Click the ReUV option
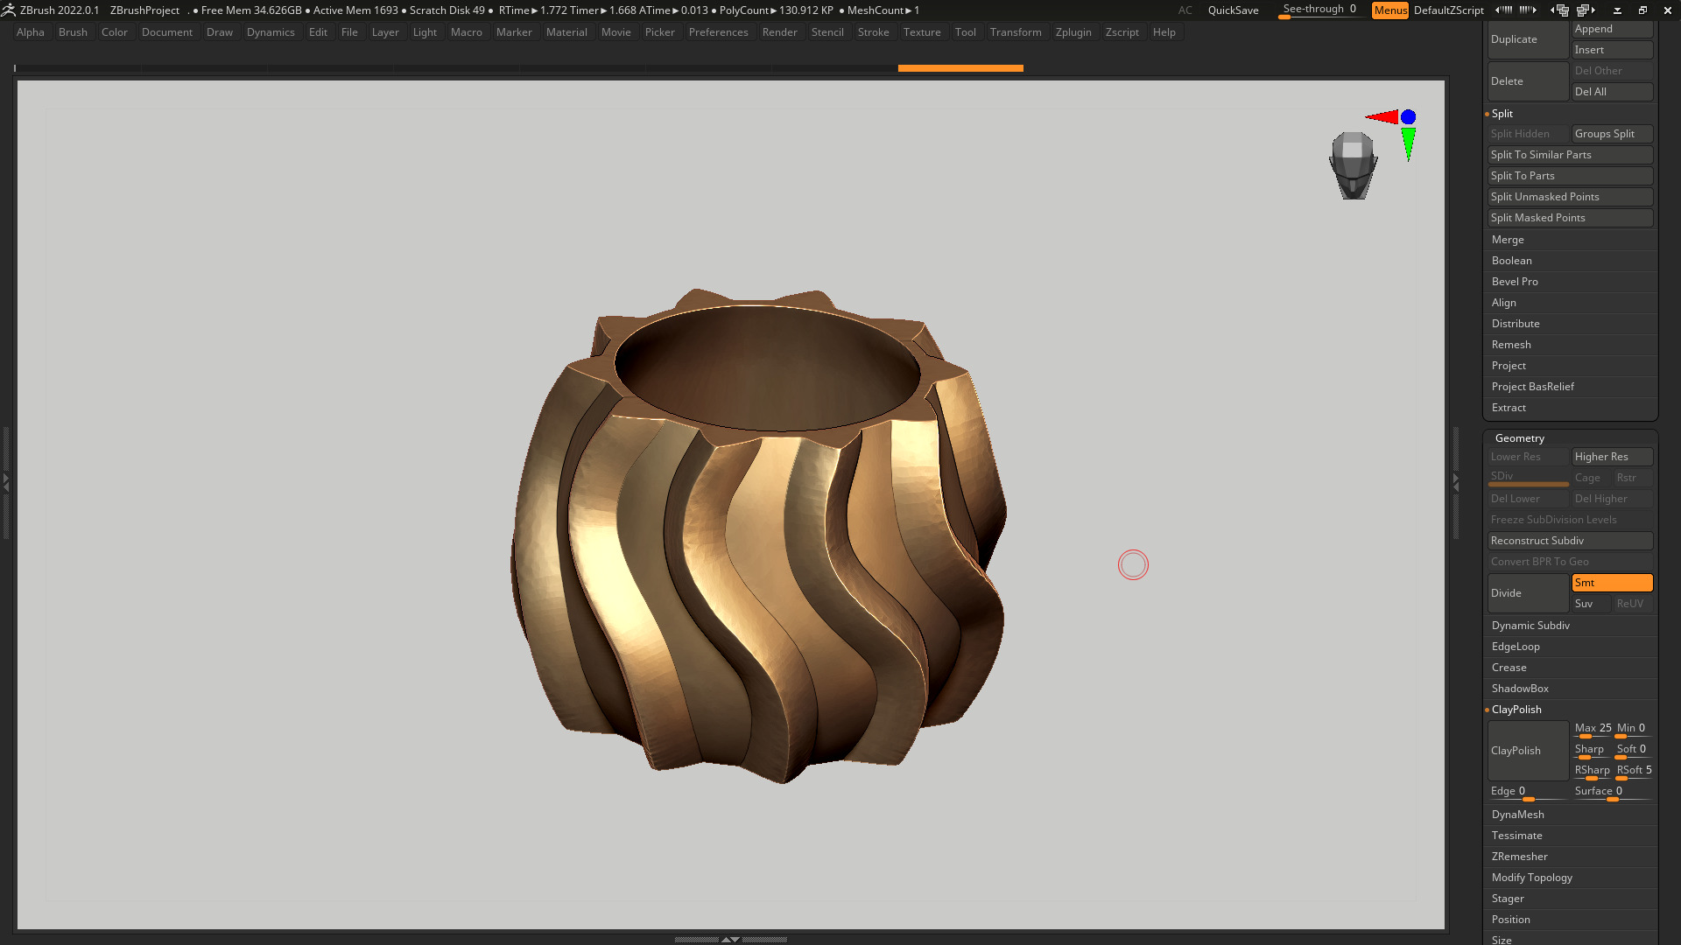The image size is (1681, 945). [1633, 604]
